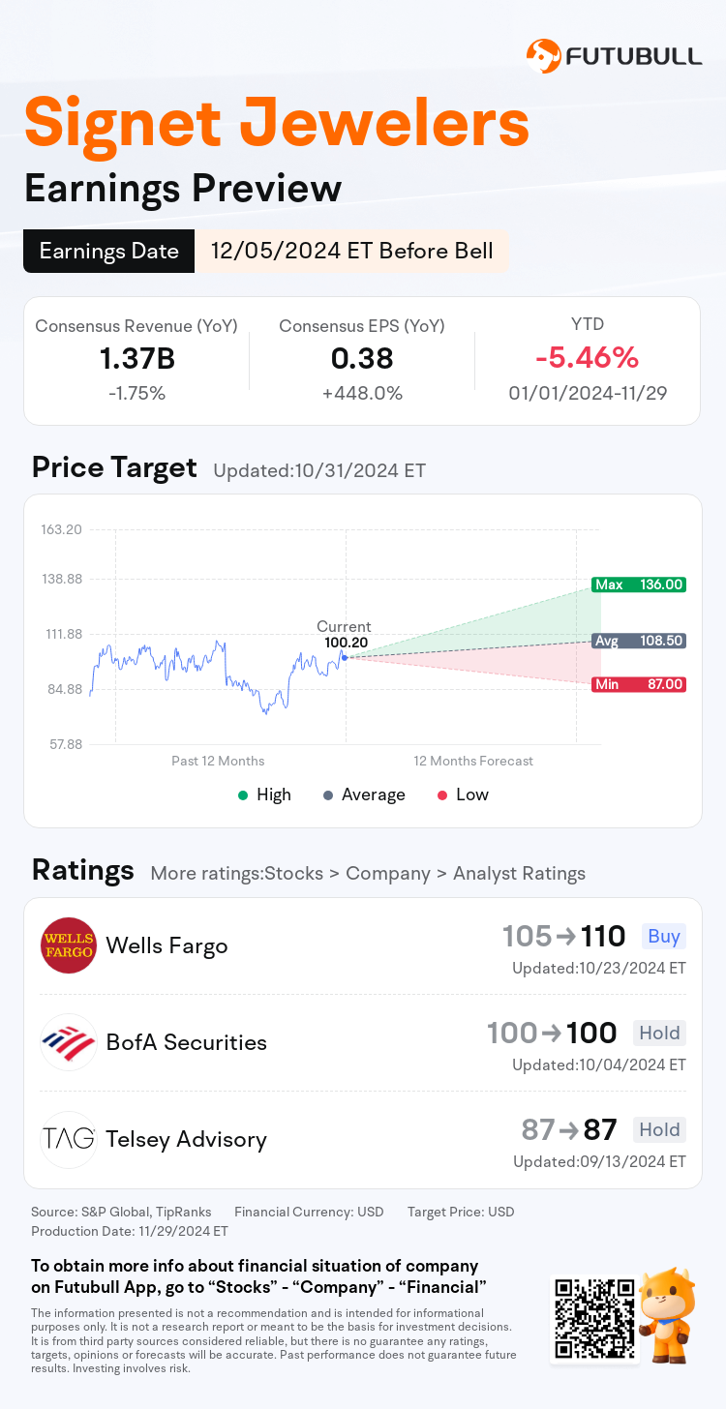The width and height of the screenshot is (726, 1409).
Task: Click the QR code image
Action: pyautogui.click(x=594, y=1318)
